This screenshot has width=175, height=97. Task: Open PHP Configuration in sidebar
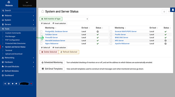12,40
